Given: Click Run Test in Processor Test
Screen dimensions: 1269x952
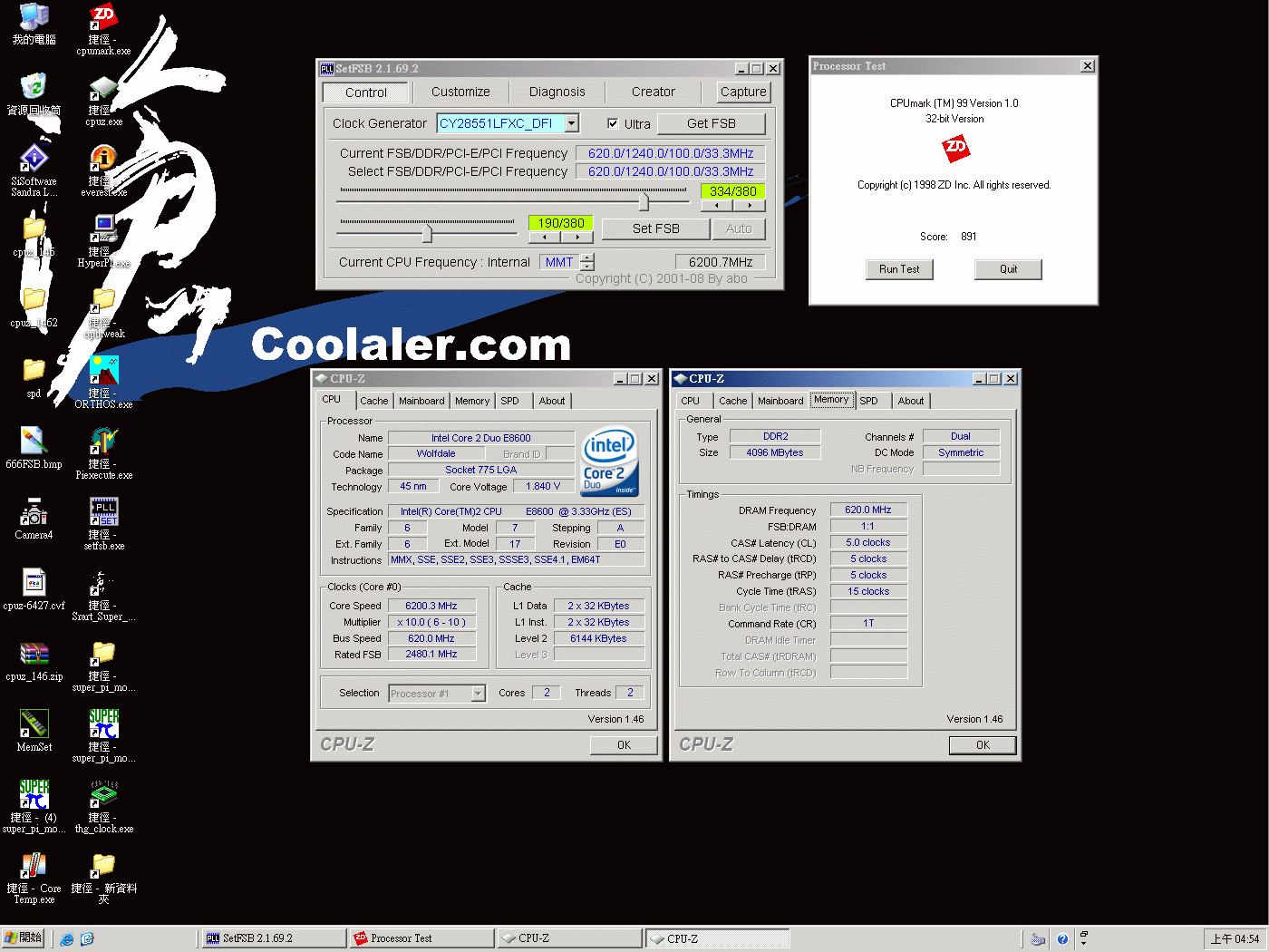Looking at the screenshot, I should pyautogui.click(x=899, y=269).
